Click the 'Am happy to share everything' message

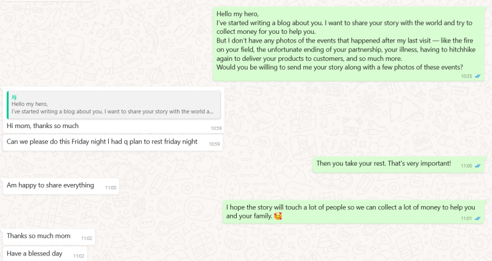pos(50,185)
